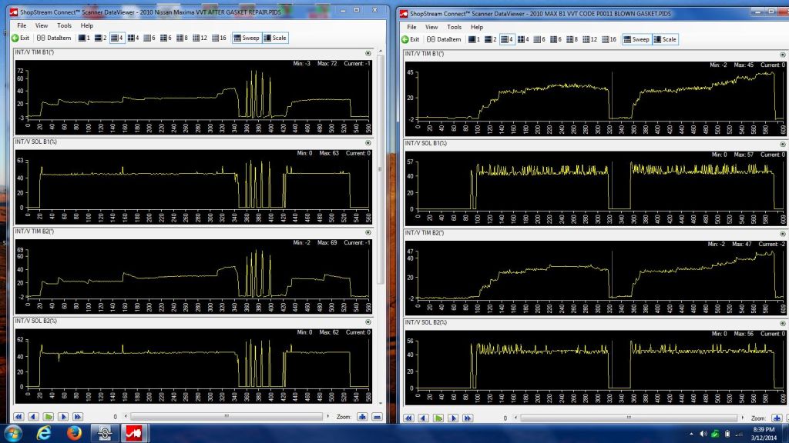Select 12-graph layout in AFTER GASKET REPAIR window
The image size is (789, 443).
pyautogui.click(x=200, y=38)
